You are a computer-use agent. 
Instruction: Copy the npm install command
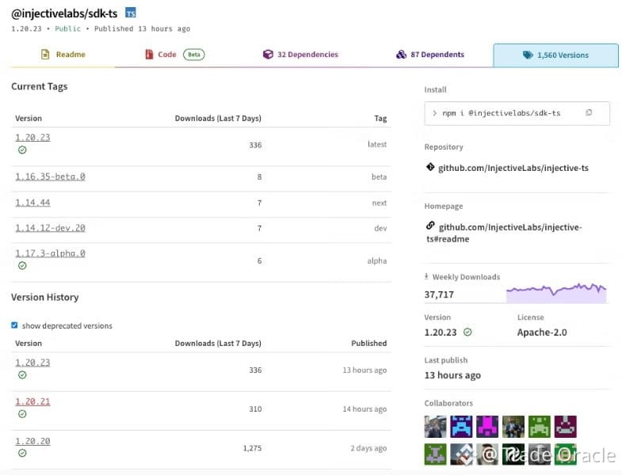click(589, 112)
